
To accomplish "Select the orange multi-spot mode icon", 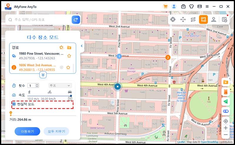I will tap(203, 19).
